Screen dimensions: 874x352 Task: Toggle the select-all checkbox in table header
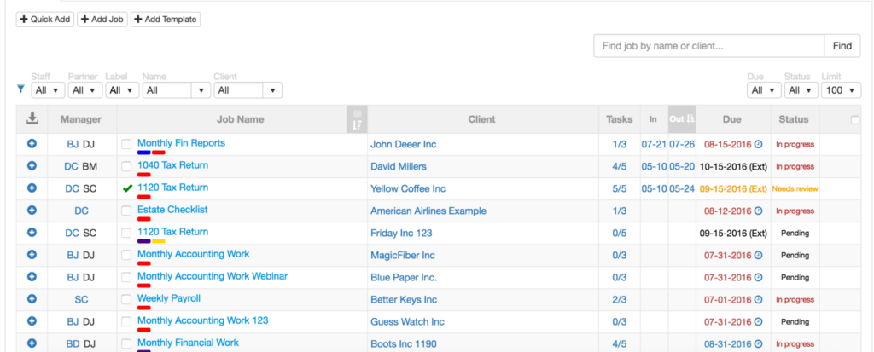855,119
